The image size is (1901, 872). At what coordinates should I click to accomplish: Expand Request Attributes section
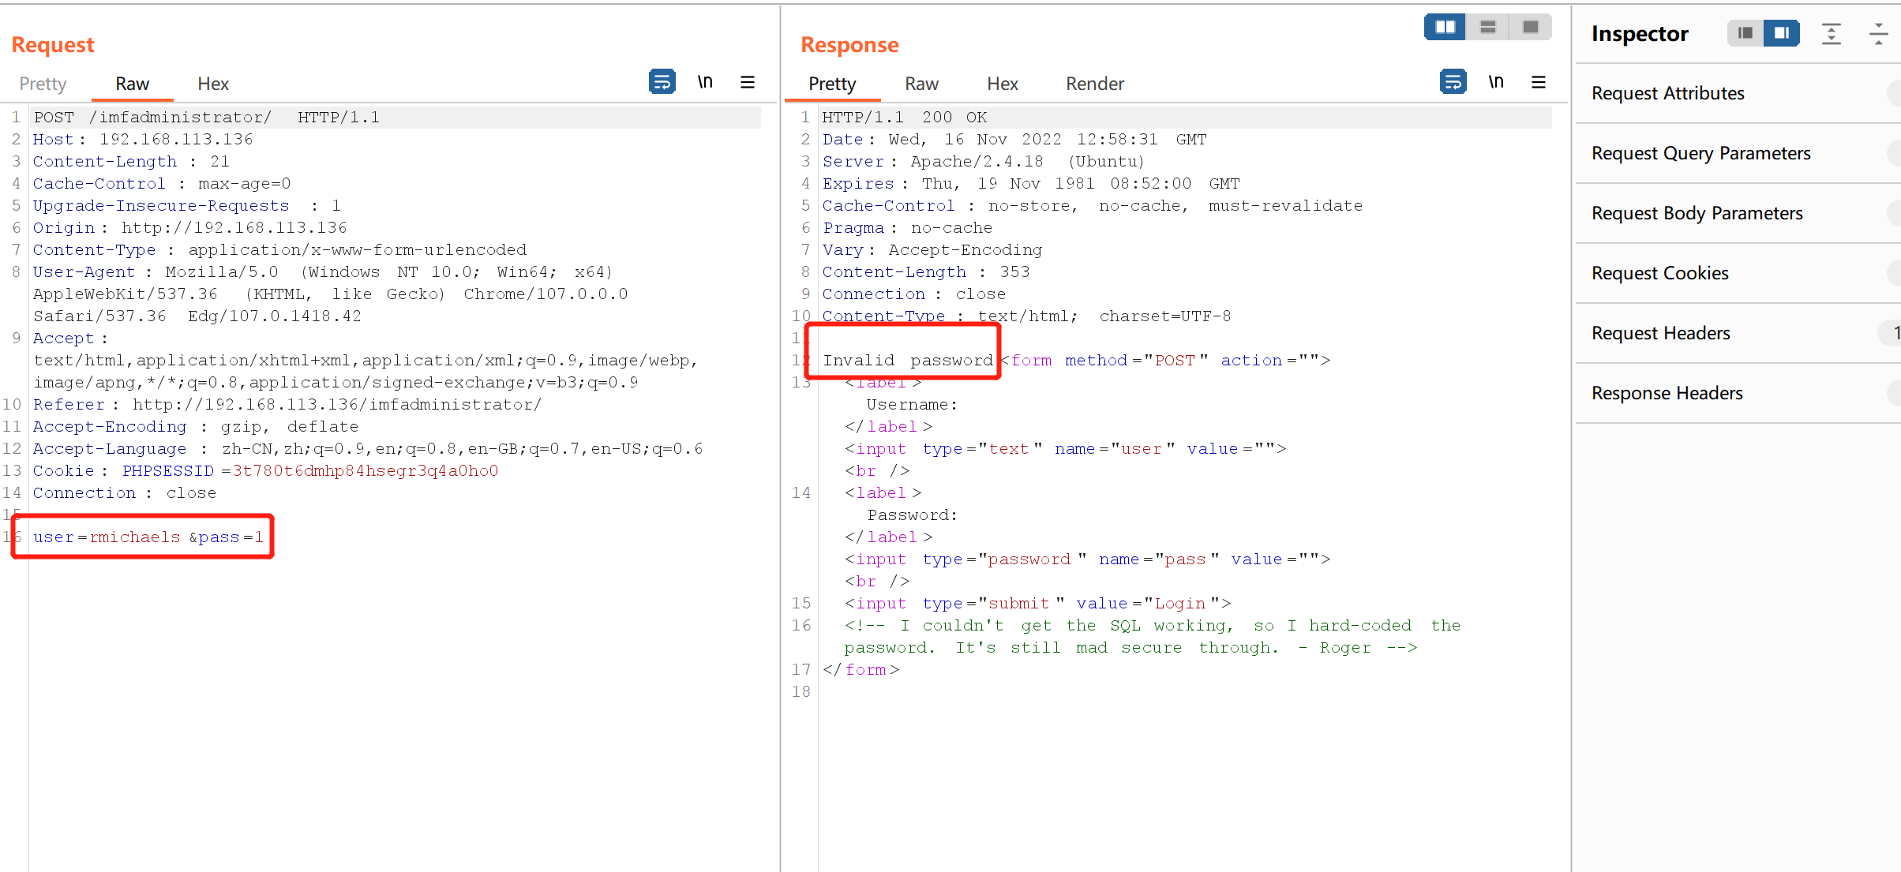coord(1667,93)
